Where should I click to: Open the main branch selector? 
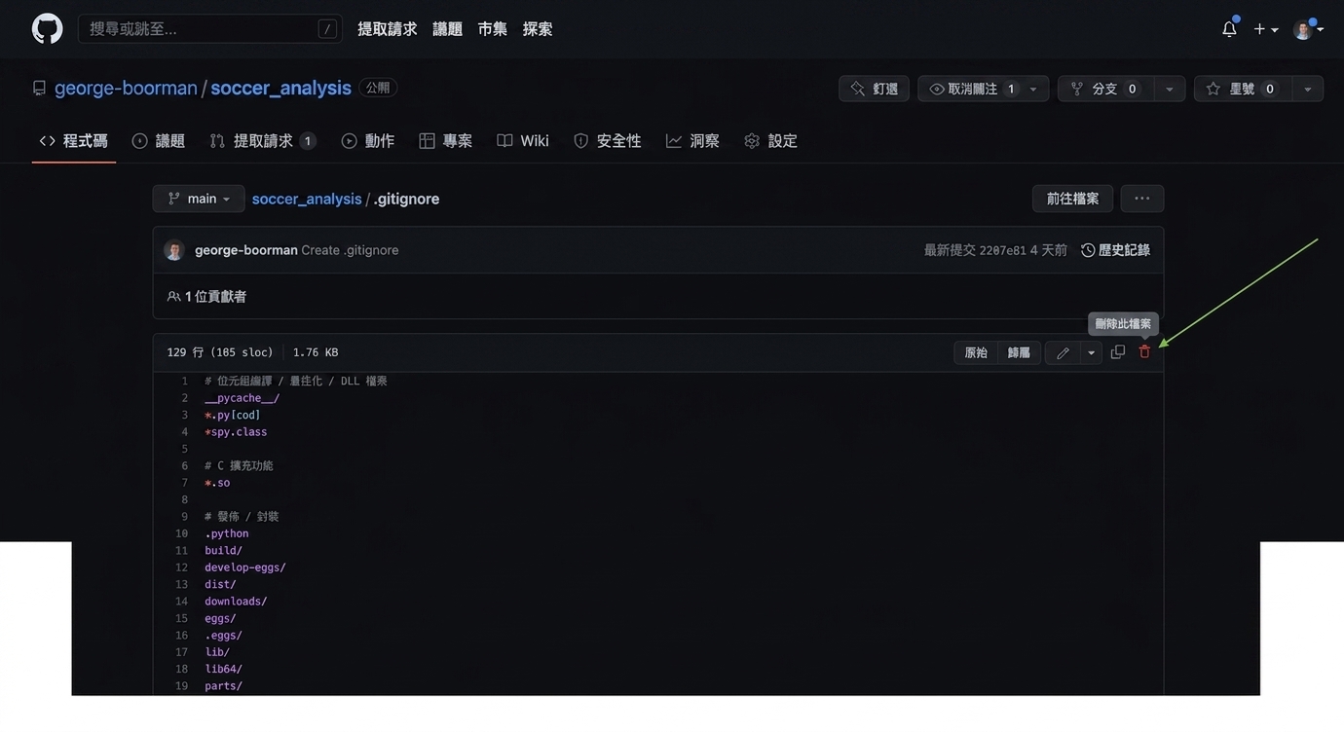[x=199, y=199]
